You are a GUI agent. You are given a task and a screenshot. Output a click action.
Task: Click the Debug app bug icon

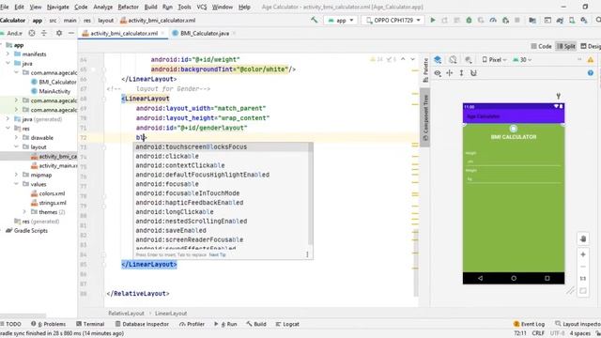469,20
